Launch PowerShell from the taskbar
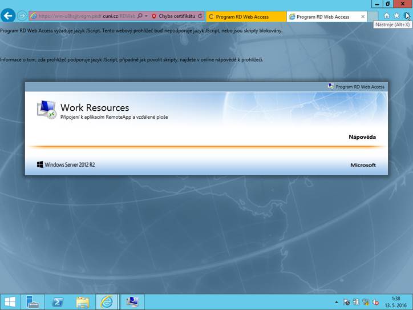Image resolution: width=413 pixels, height=310 pixels. tap(58, 302)
